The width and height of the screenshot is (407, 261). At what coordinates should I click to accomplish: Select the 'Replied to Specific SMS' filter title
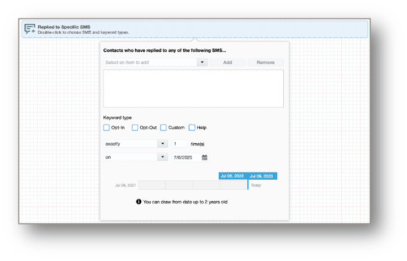64,27
